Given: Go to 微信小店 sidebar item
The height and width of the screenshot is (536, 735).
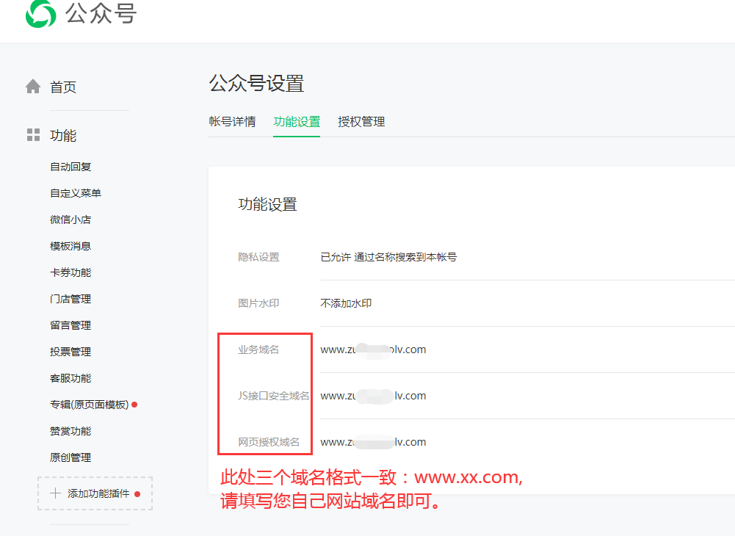Looking at the screenshot, I should coord(70,220).
